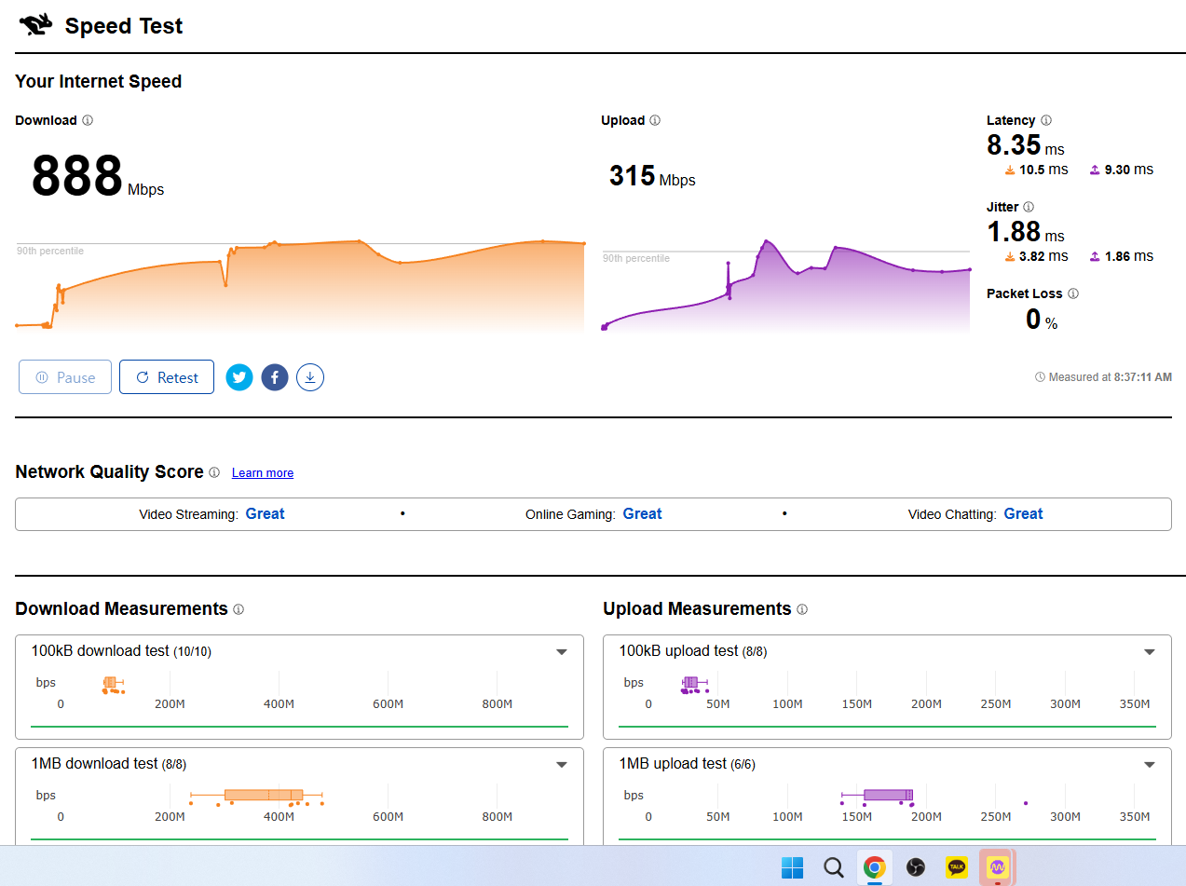Viewport: 1186px width, 886px height.
Task: Open the Learn more link
Action: [263, 473]
